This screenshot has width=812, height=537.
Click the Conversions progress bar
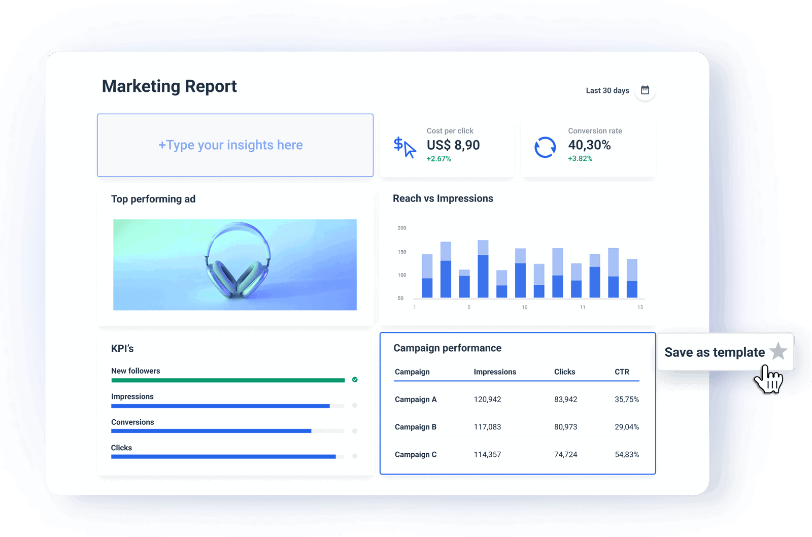click(211, 431)
